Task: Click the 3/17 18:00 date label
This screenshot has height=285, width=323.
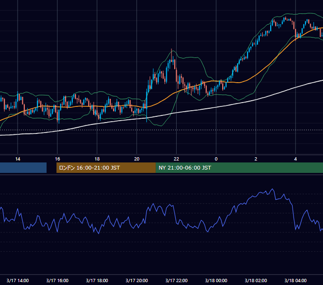Action: (97, 280)
